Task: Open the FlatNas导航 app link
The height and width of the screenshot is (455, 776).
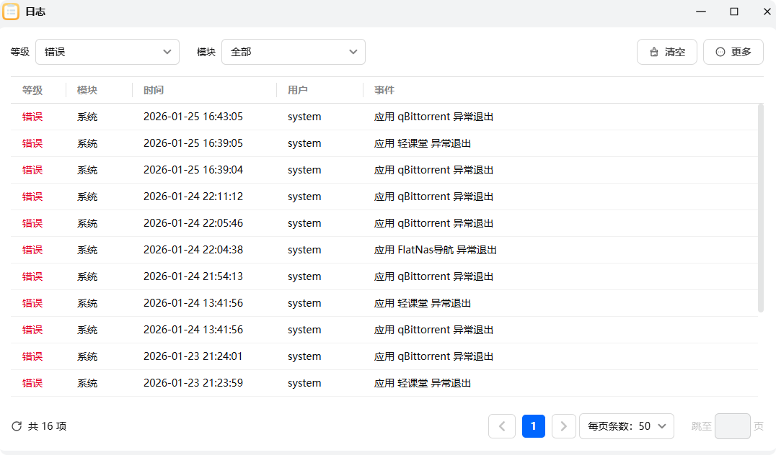Action: [426, 250]
